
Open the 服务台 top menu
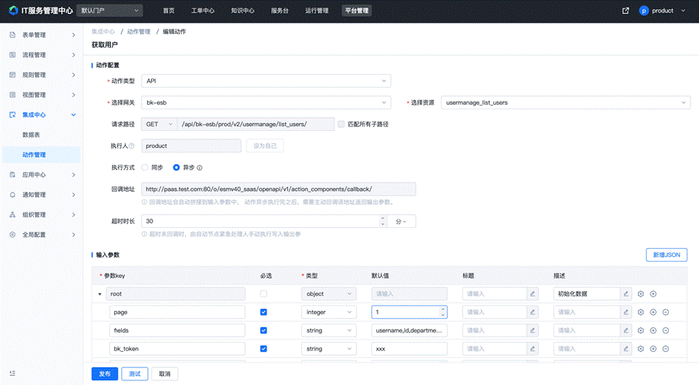coord(280,11)
